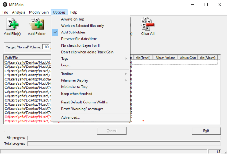Open the Analysis menu
Image resolution: width=227 pixels, height=154 pixels.
click(18, 12)
